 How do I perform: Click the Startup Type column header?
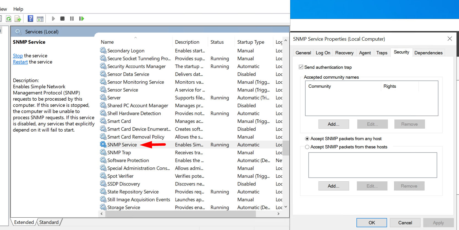pyautogui.click(x=251, y=42)
